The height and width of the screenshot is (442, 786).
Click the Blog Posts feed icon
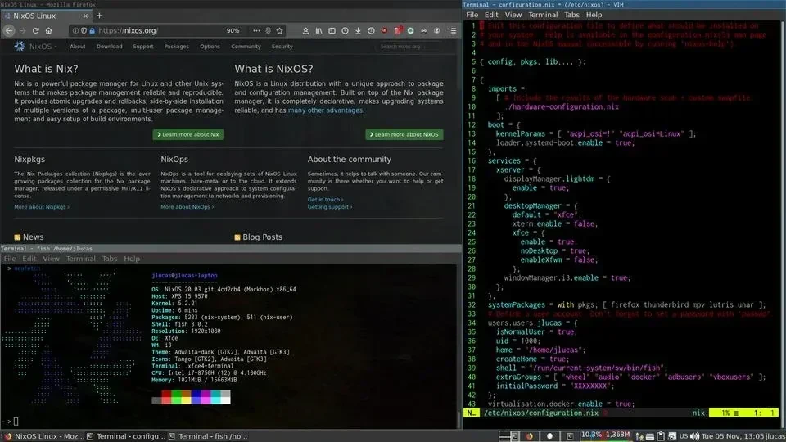point(237,237)
